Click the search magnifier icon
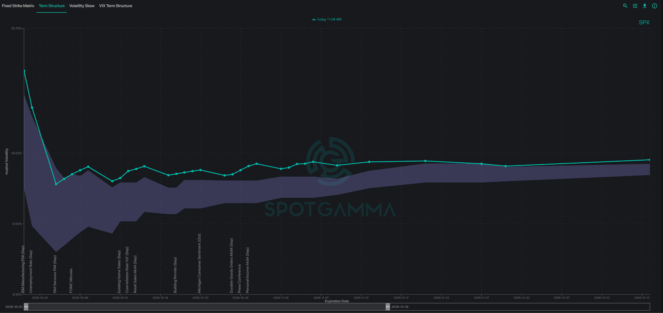The height and width of the screenshot is (313, 663). point(625,6)
